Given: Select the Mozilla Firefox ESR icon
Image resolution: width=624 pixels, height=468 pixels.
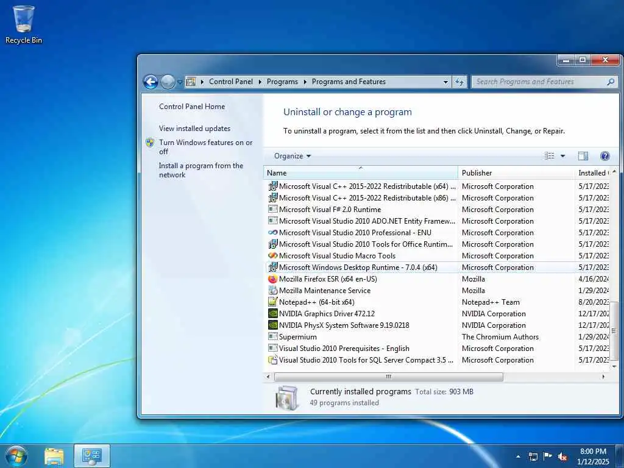Looking at the screenshot, I should [272, 278].
